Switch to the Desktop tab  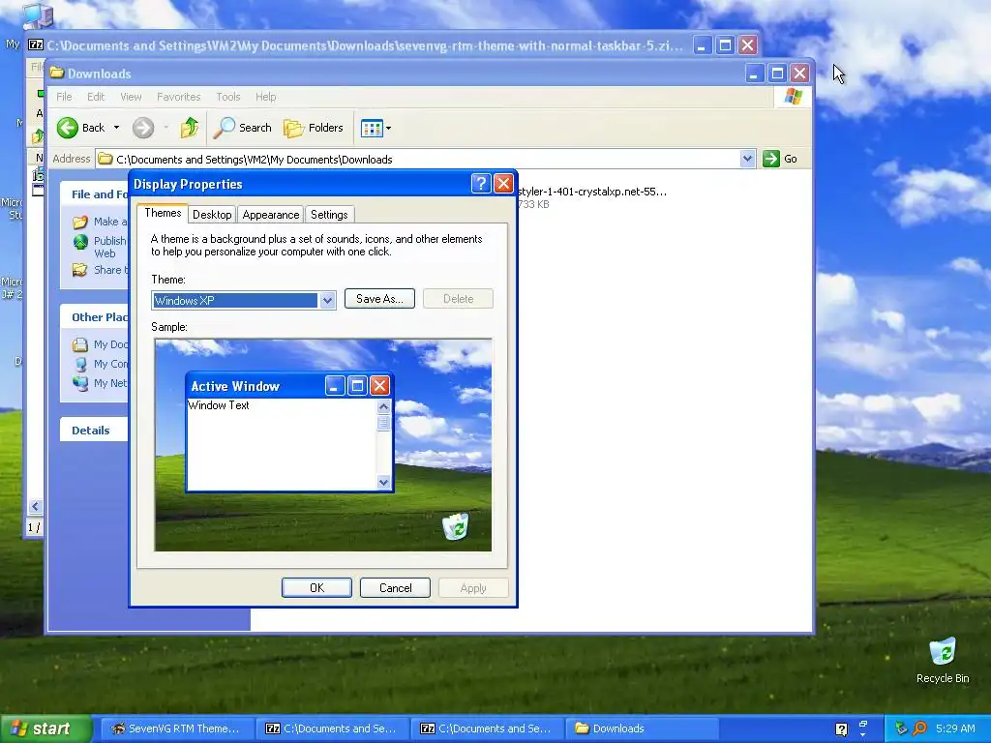pos(212,215)
